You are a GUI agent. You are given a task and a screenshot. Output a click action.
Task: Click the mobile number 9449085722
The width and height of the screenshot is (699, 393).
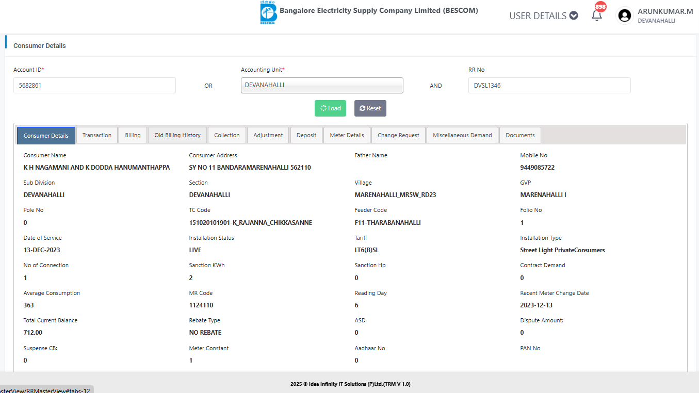[538, 168]
